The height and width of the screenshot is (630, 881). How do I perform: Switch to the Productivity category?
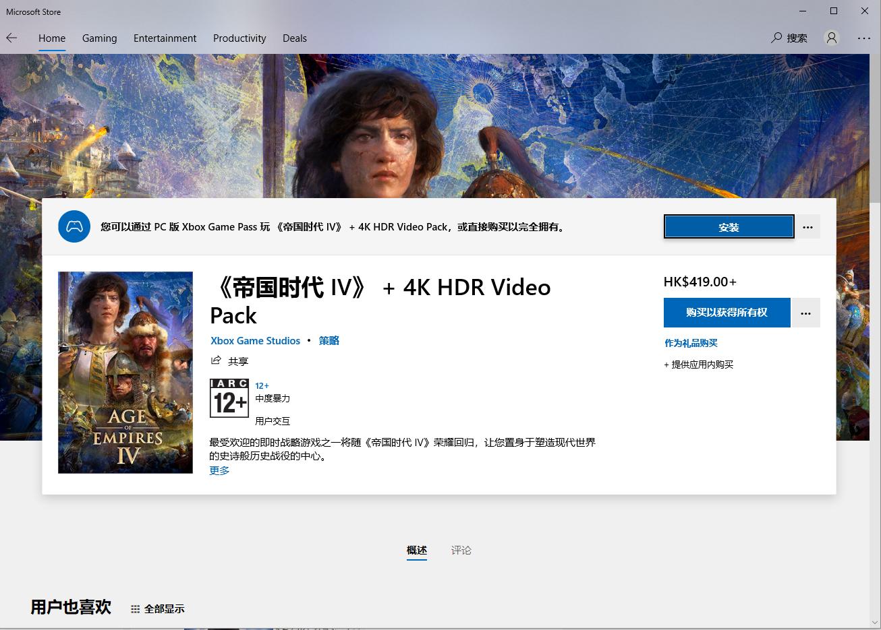(239, 38)
